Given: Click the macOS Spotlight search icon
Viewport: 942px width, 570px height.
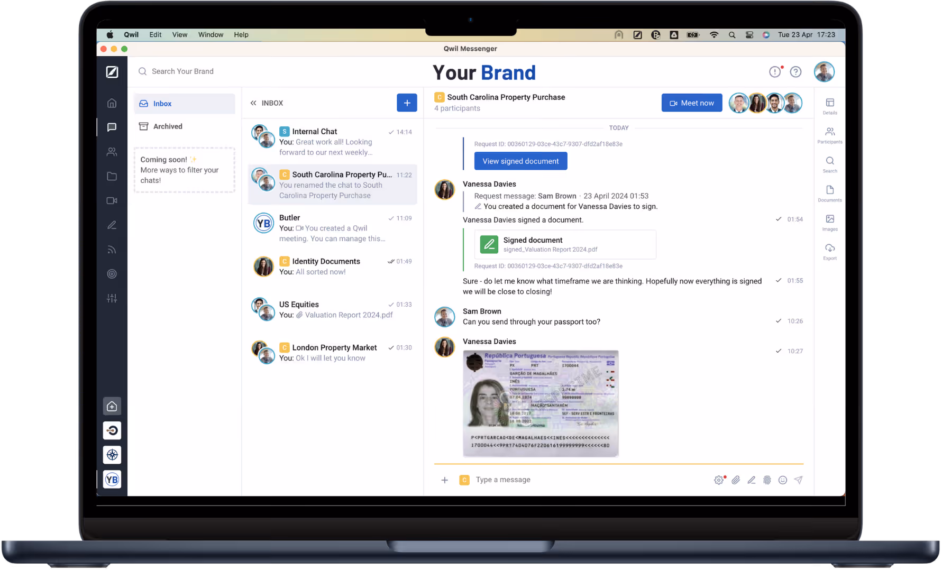Looking at the screenshot, I should [x=732, y=35].
